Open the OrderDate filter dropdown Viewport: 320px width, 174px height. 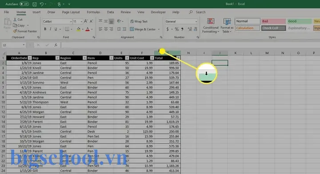coord(30,58)
